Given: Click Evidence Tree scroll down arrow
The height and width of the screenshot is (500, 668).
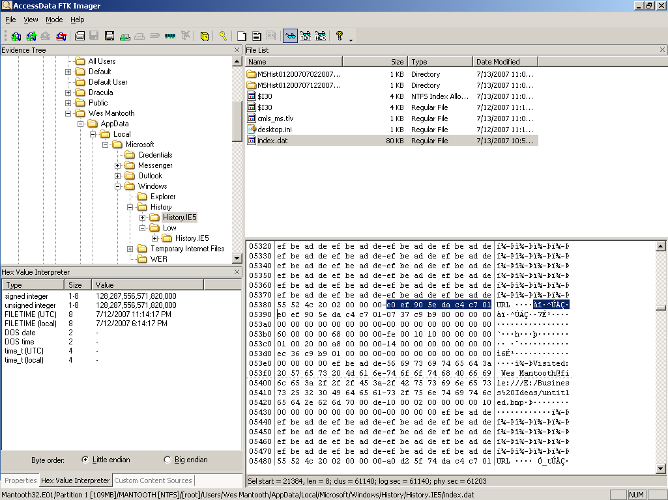Looking at the screenshot, I should (x=237, y=258).
